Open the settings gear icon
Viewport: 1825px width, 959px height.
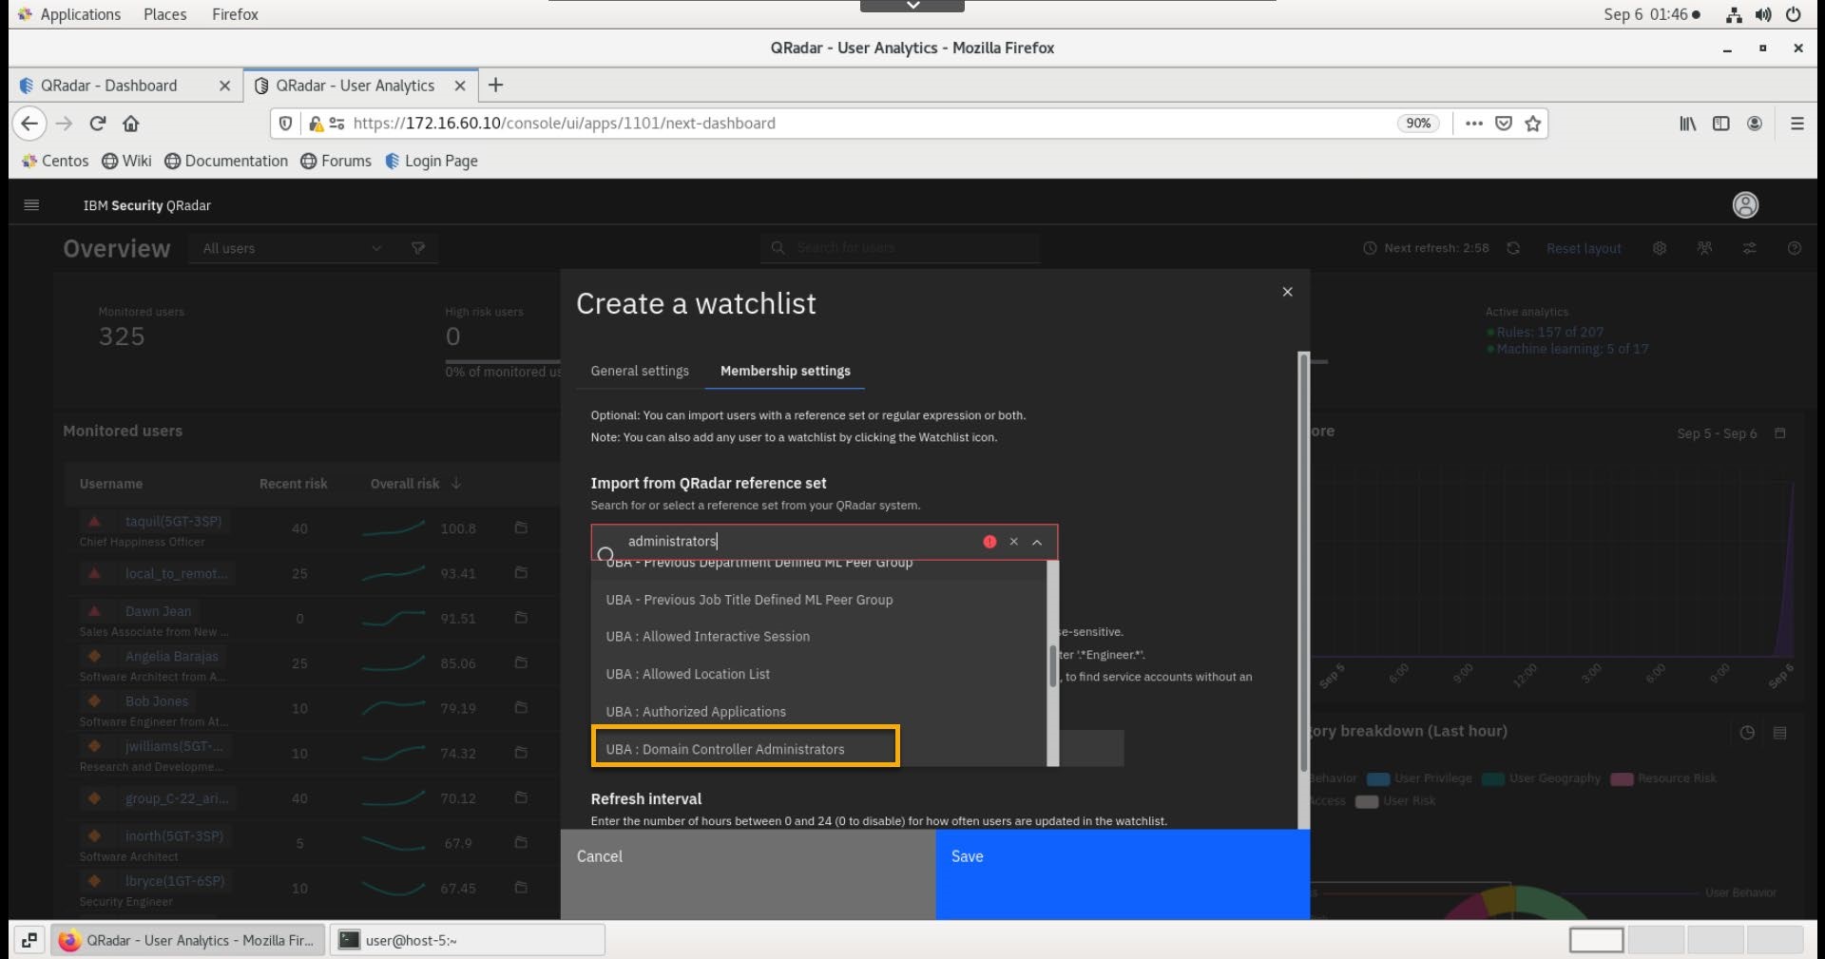pyautogui.click(x=1660, y=248)
